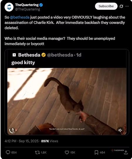Click the blue verified badge next to TheQuartering
The width and height of the screenshot is (132, 159).
pos(41,5)
